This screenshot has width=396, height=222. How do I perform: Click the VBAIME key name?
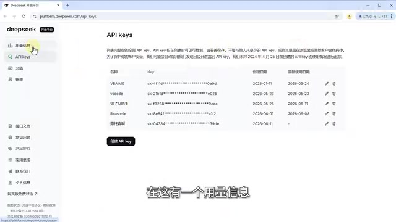click(x=117, y=84)
